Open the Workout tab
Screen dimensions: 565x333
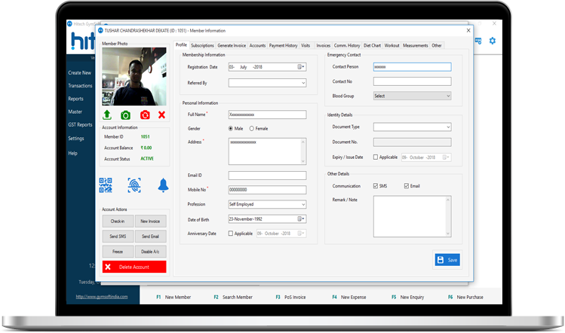coord(392,45)
